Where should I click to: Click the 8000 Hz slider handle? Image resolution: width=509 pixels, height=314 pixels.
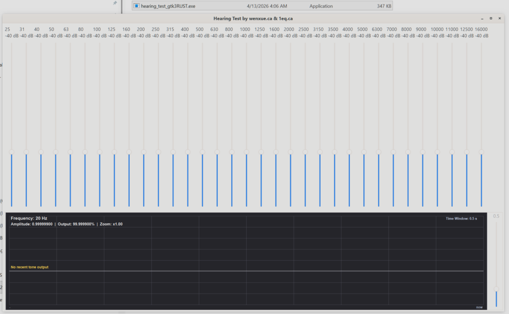tap(408, 152)
